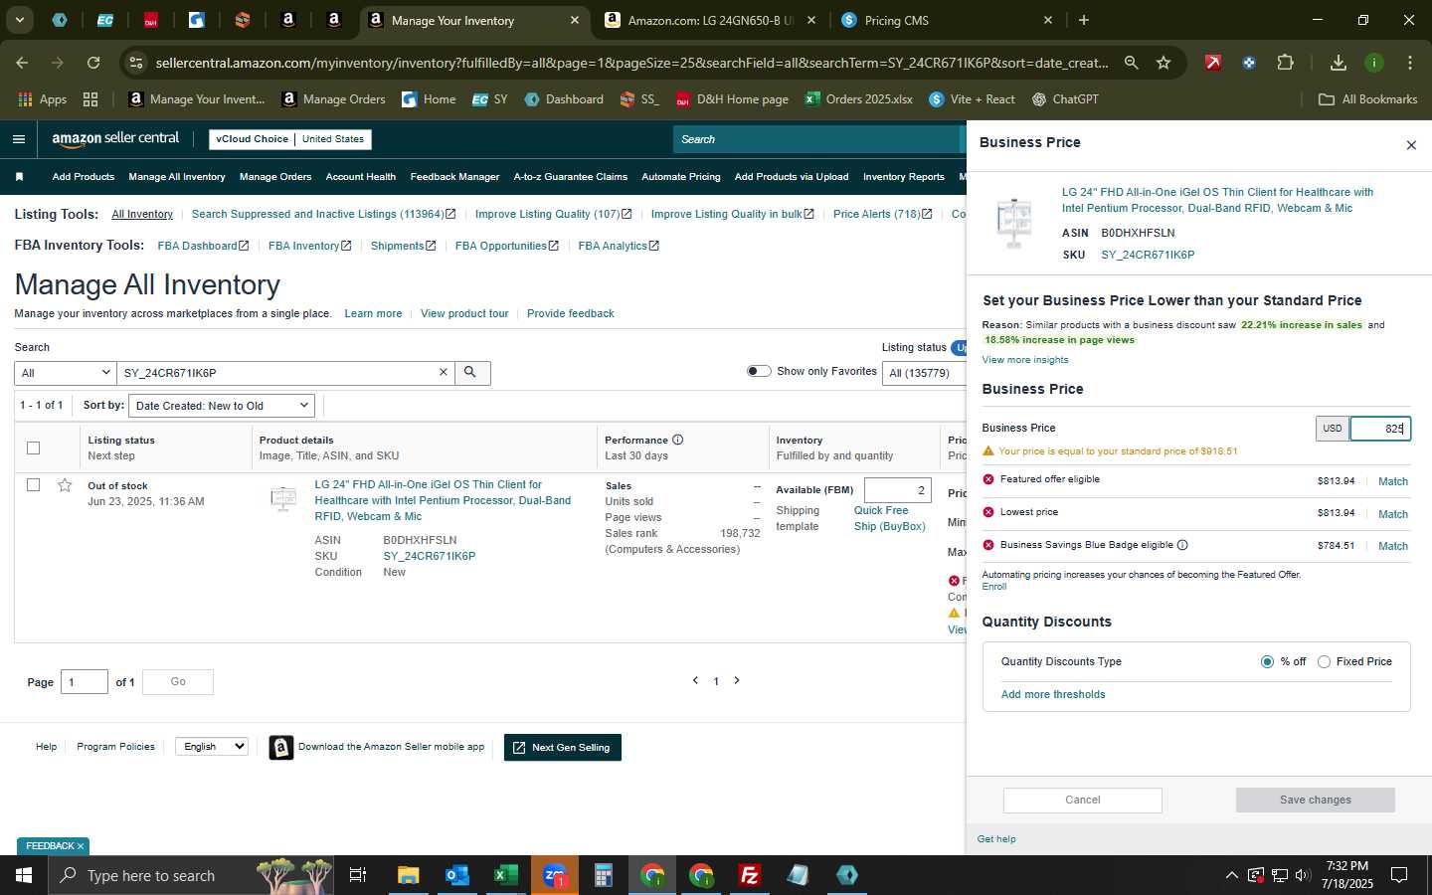This screenshot has width=1432, height=895.
Task: Bookmark this page with the star icon
Action: [x=1163, y=63]
